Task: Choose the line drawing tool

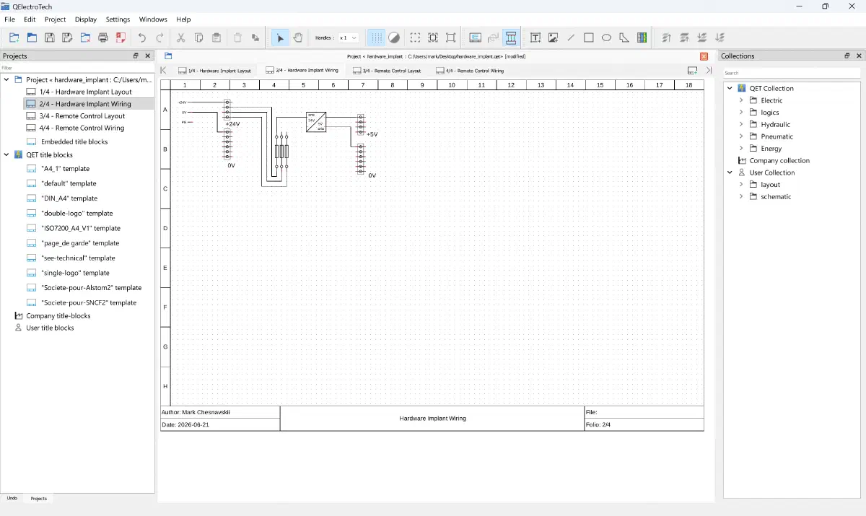Action: [571, 38]
